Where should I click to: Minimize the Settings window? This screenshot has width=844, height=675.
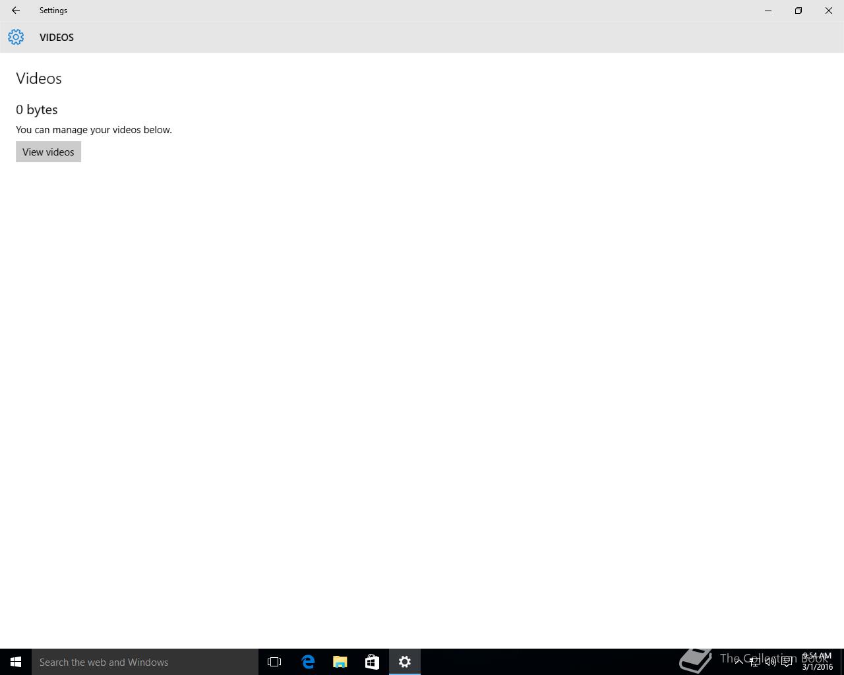pos(768,11)
